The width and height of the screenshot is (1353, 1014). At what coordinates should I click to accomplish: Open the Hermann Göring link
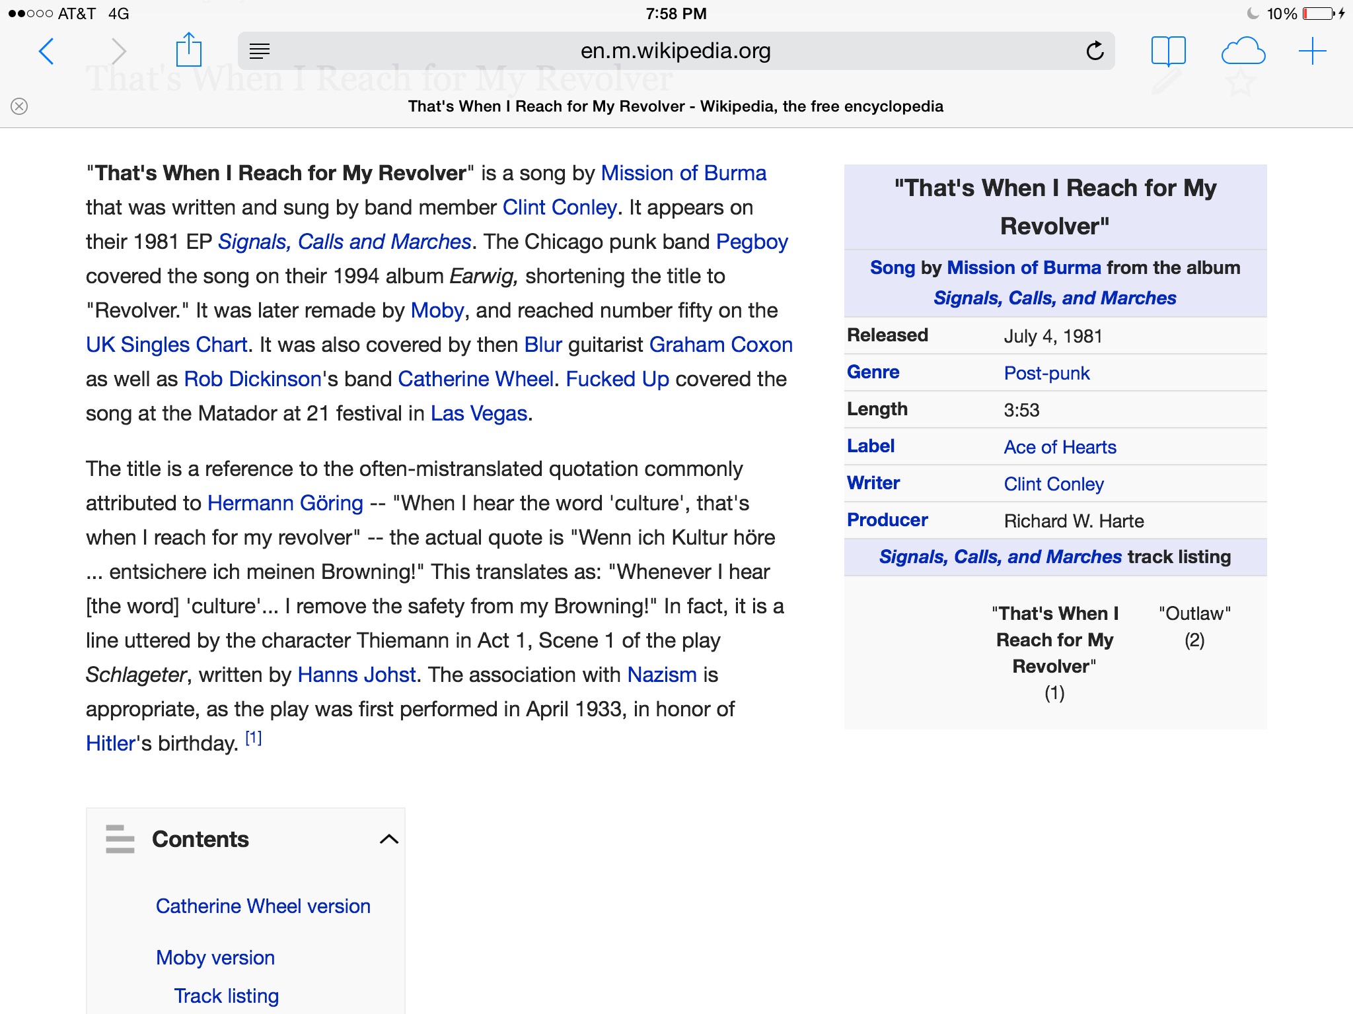click(285, 503)
